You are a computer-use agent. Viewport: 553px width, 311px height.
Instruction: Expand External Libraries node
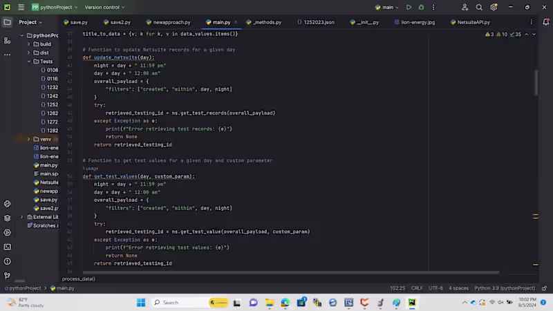point(22,217)
